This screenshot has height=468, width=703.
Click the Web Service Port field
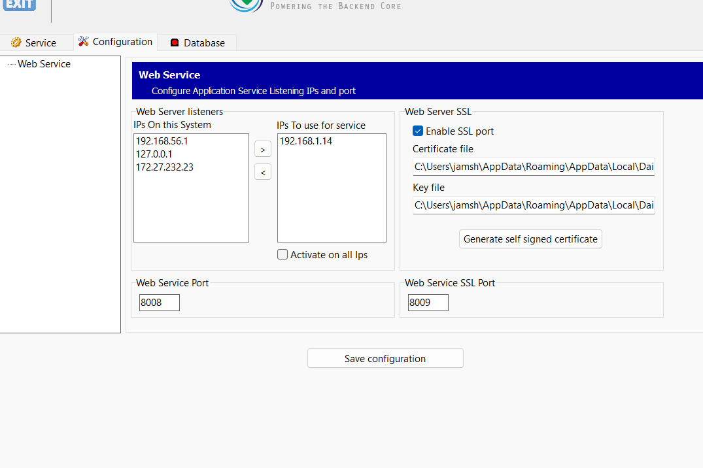[x=159, y=303]
